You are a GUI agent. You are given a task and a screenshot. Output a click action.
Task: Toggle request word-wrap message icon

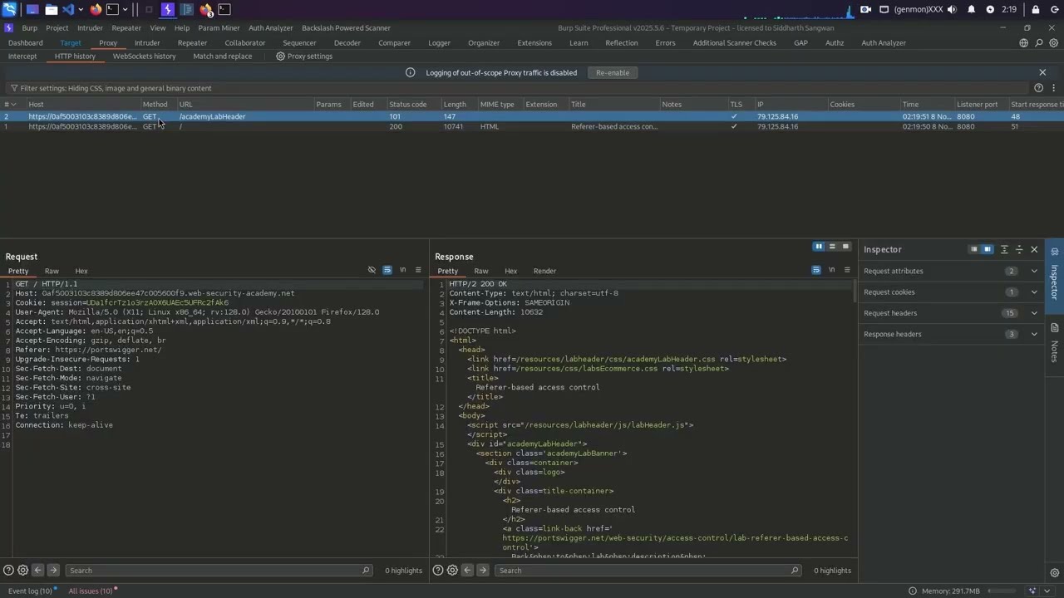click(x=387, y=270)
